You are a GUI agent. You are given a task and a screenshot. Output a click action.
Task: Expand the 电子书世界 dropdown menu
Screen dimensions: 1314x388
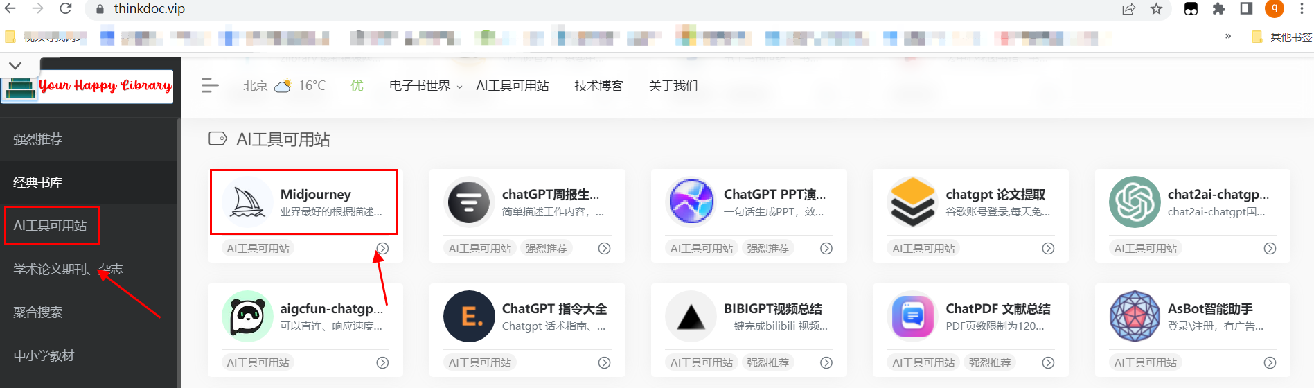point(425,86)
